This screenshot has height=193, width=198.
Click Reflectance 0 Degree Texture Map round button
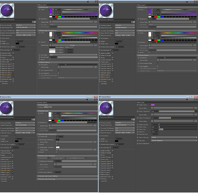57,150
